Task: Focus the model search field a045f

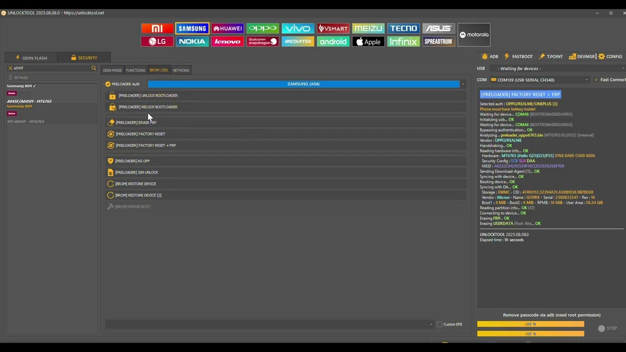Action: coord(51,68)
